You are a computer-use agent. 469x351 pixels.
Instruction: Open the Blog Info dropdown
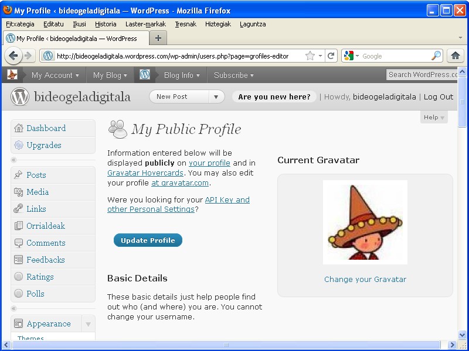click(x=182, y=75)
